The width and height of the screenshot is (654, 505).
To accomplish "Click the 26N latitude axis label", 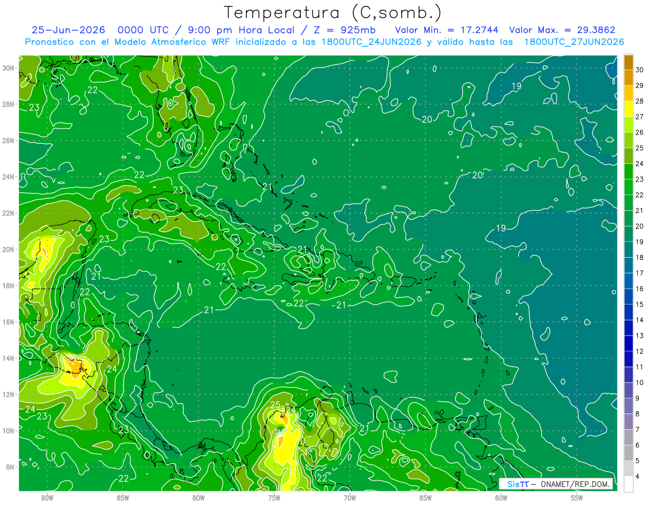I will pyautogui.click(x=8, y=141).
